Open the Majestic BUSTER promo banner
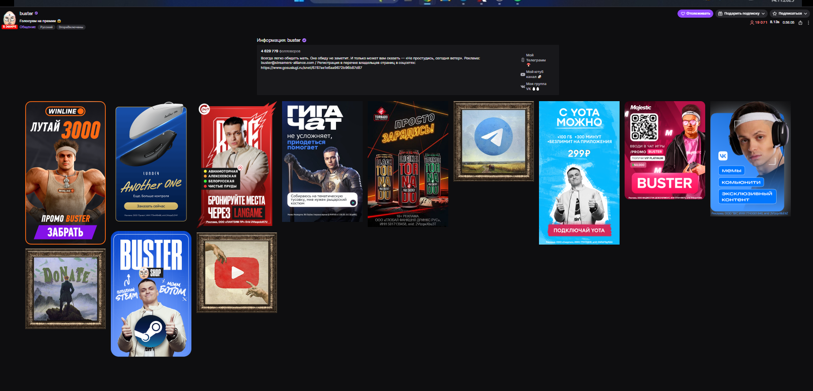Screen dimensions: 813x391 665,150
